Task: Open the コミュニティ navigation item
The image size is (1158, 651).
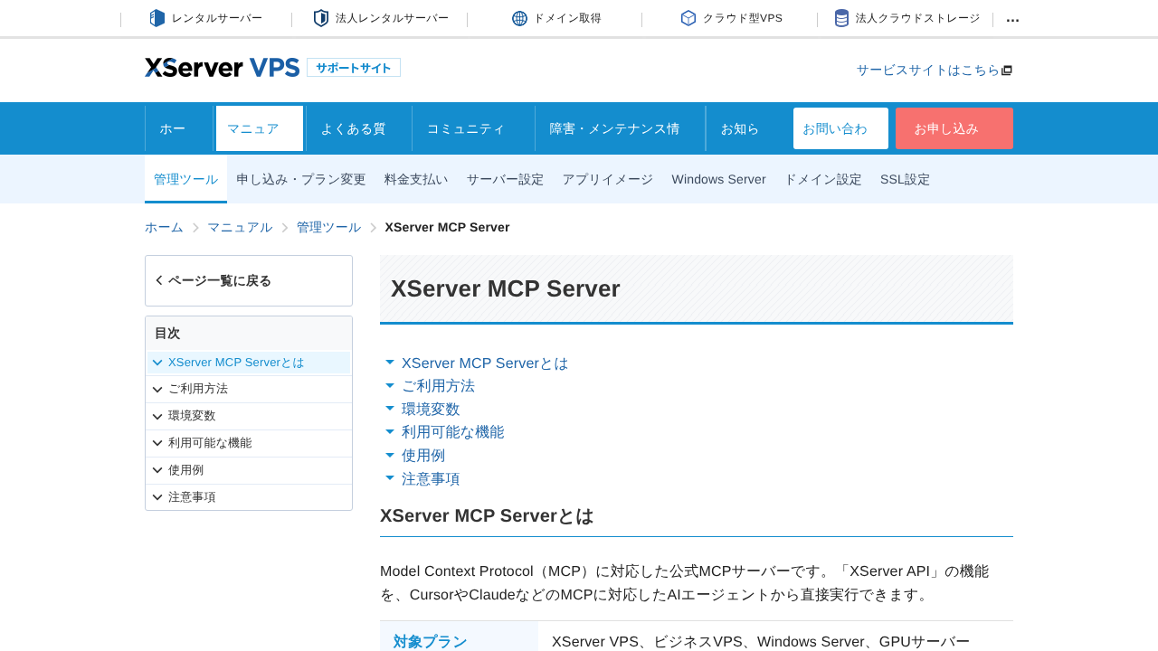Action: [x=473, y=128]
